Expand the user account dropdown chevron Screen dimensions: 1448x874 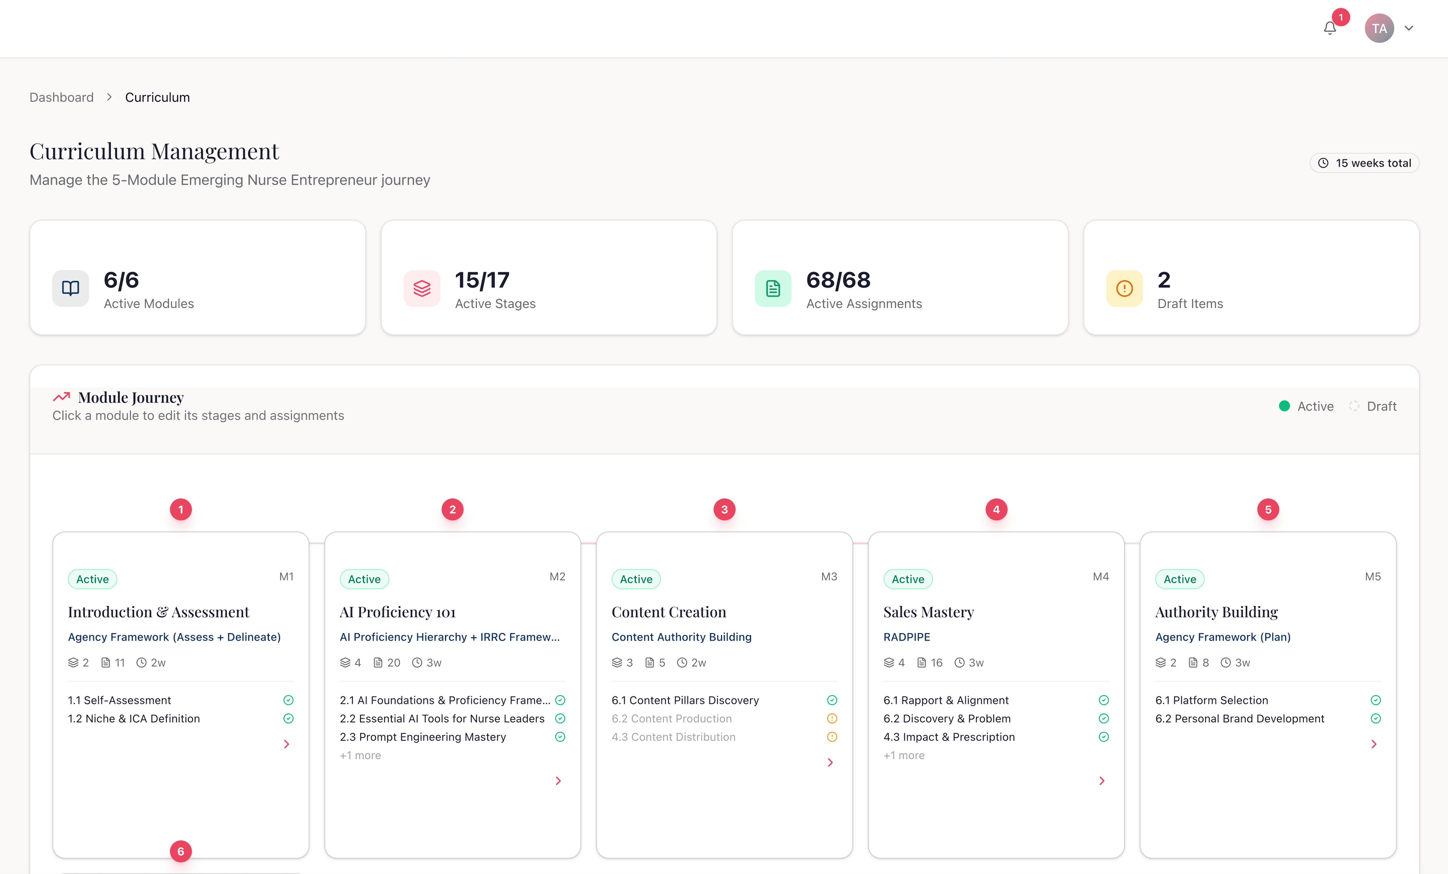tap(1409, 28)
